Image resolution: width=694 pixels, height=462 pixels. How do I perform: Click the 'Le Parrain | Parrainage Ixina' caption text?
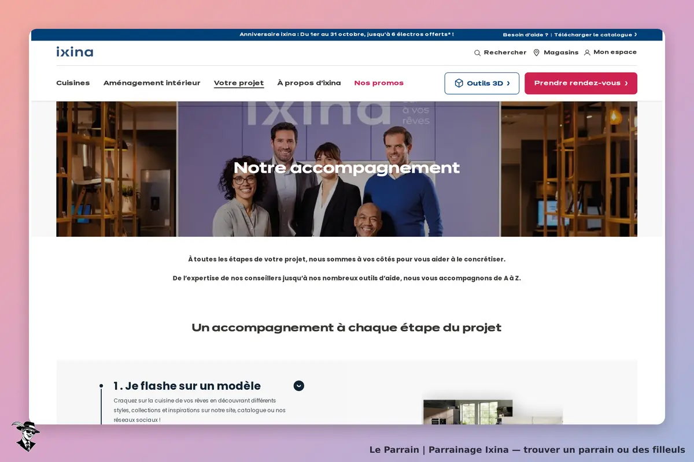click(x=527, y=449)
